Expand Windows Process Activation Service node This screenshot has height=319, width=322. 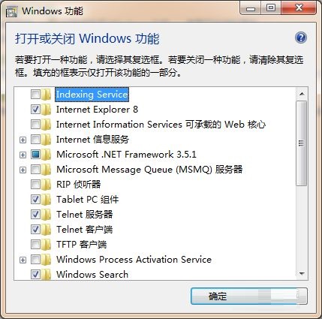click(23, 260)
